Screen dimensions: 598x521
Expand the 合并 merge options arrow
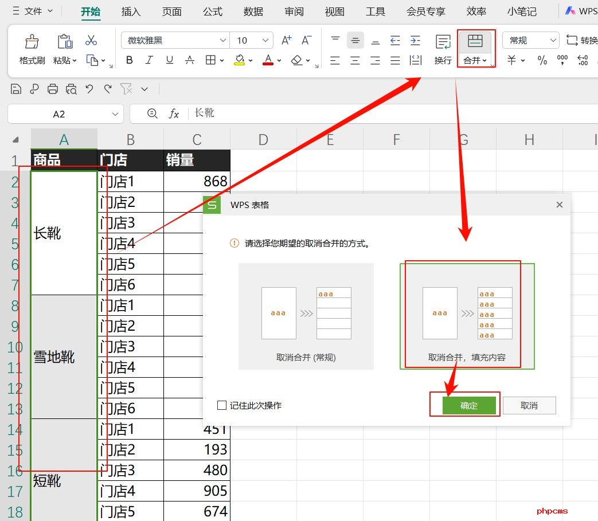coord(484,60)
